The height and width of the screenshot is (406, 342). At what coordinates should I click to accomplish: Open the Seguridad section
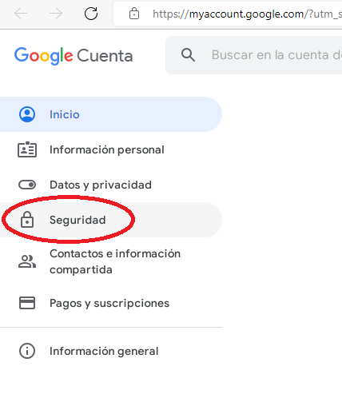111,220
